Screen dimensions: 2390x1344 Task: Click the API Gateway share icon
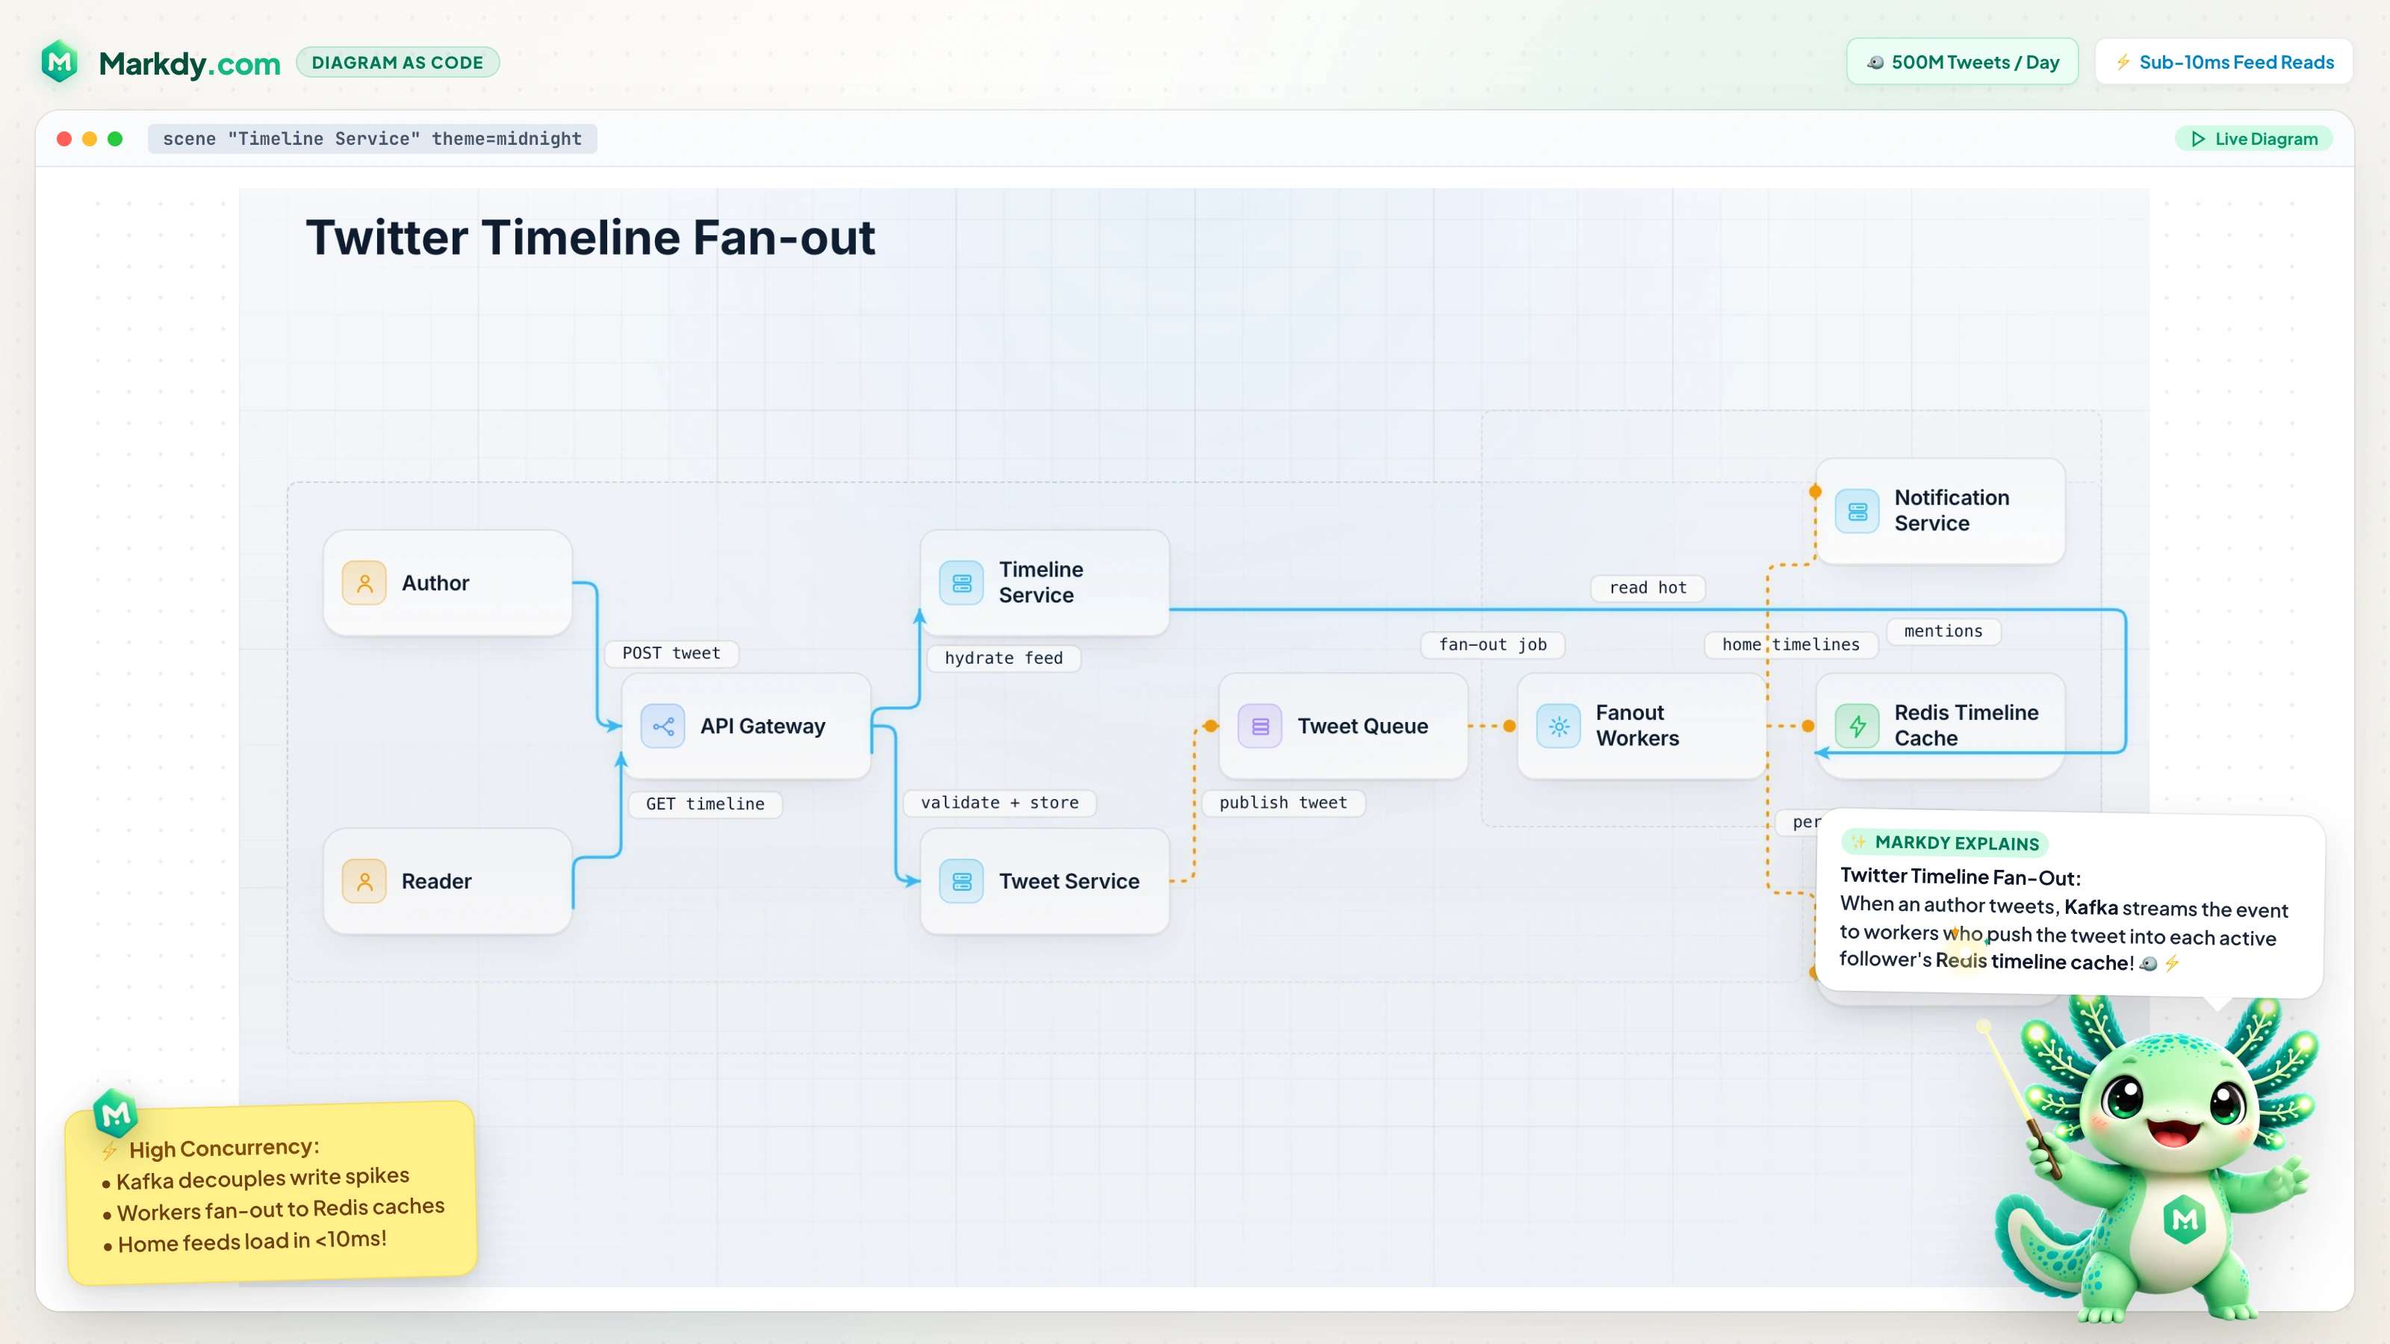[x=663, y=727]
